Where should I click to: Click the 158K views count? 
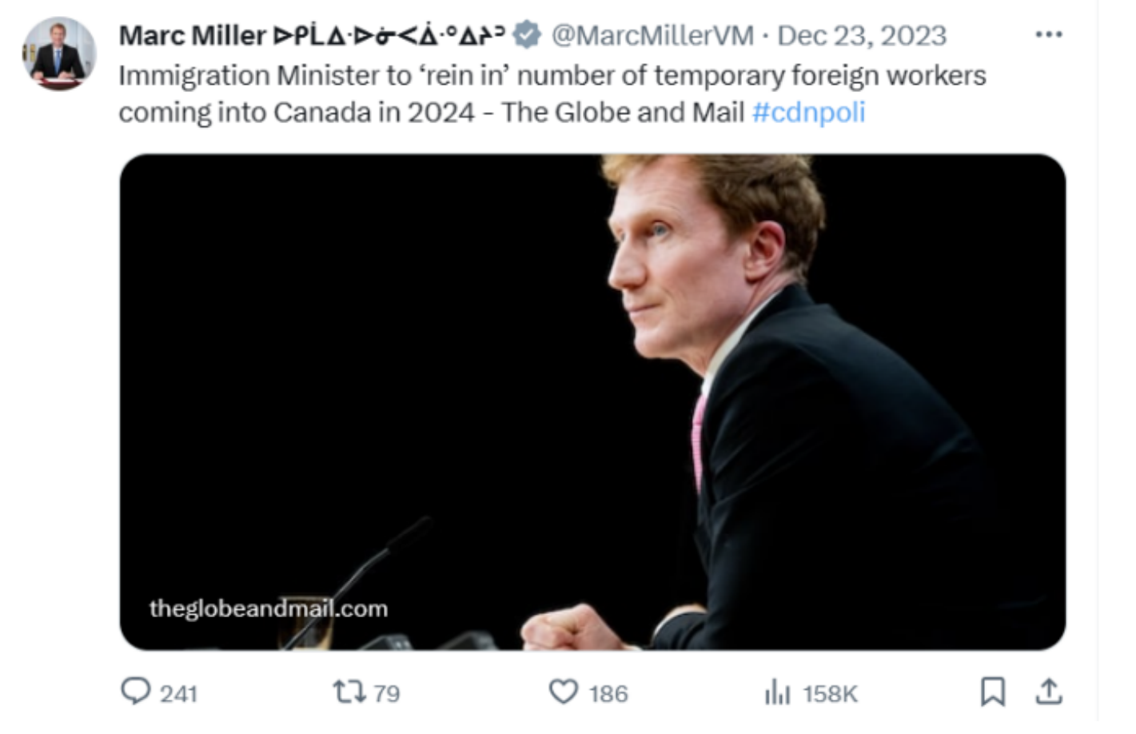point(830,693)
